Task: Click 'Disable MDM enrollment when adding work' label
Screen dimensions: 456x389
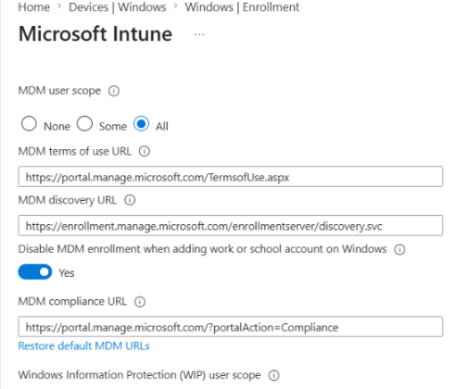Action: [x=202, y=249]
